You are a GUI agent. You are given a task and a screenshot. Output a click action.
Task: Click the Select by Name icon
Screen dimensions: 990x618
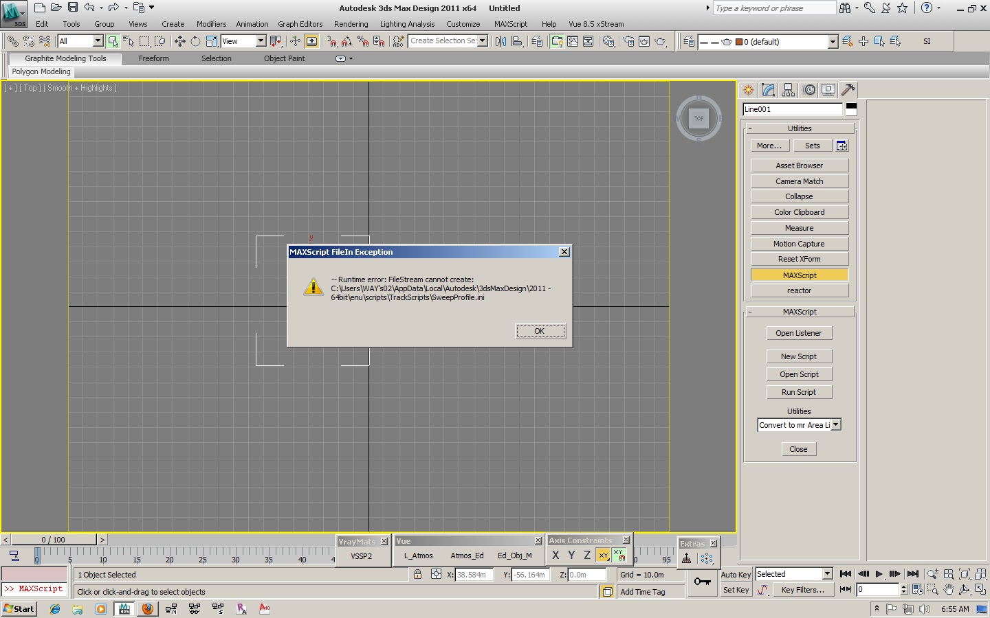point(129,42)
